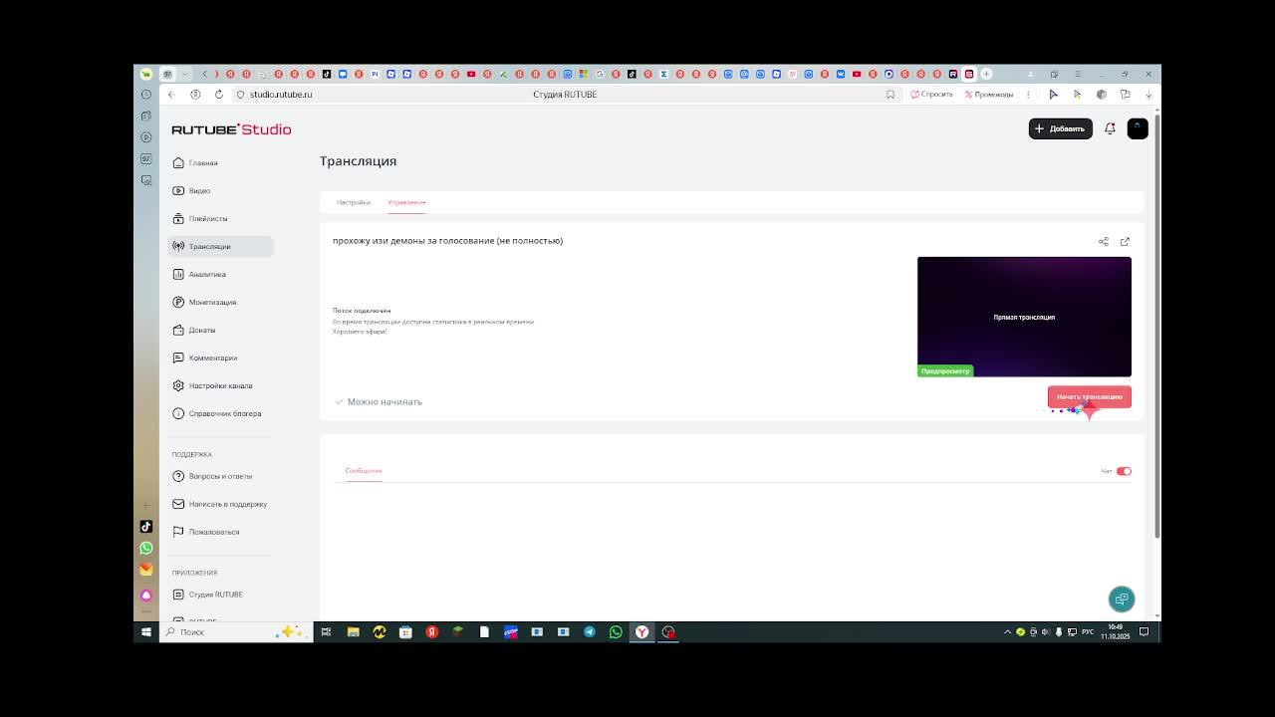Click the Прямая трансляция preview thumbnail
The height and width of the screenshot is (717, 1275).
point(1024,317)
